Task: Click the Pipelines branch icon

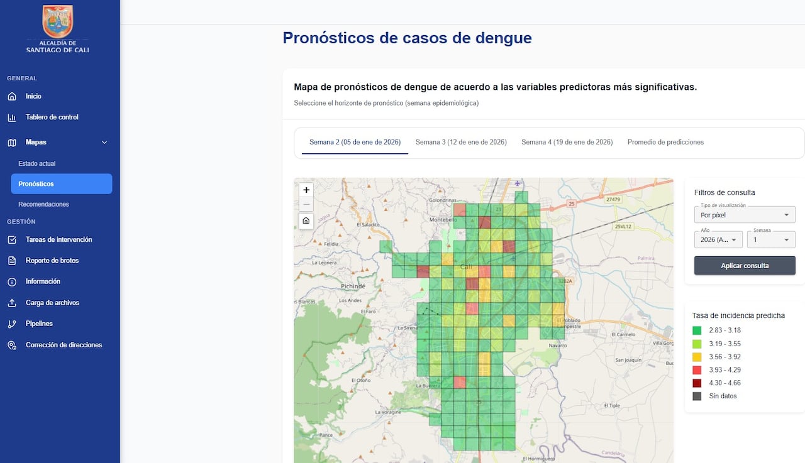Action: point(12,324)
